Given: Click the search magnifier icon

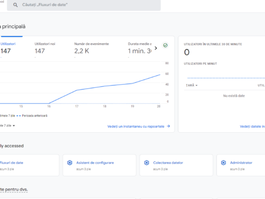Looking at the screenshot, I should tap(15, 5).
